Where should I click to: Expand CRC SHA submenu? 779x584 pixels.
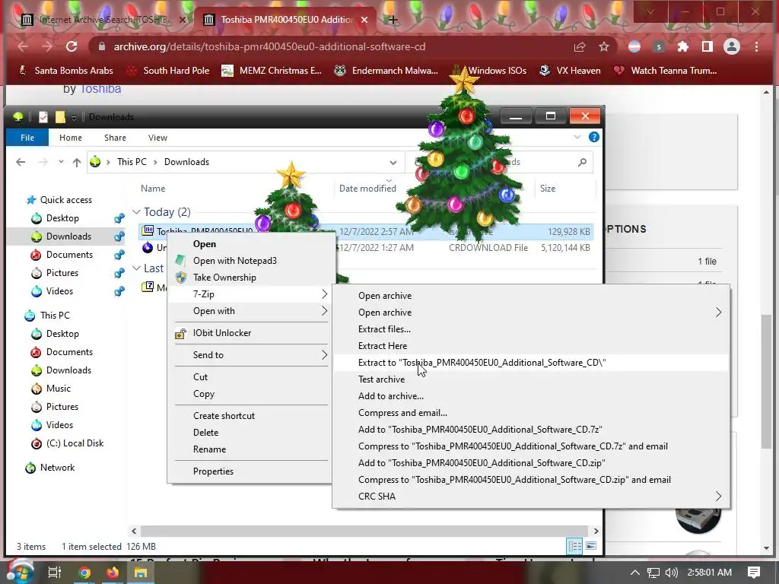coord(530,497)
